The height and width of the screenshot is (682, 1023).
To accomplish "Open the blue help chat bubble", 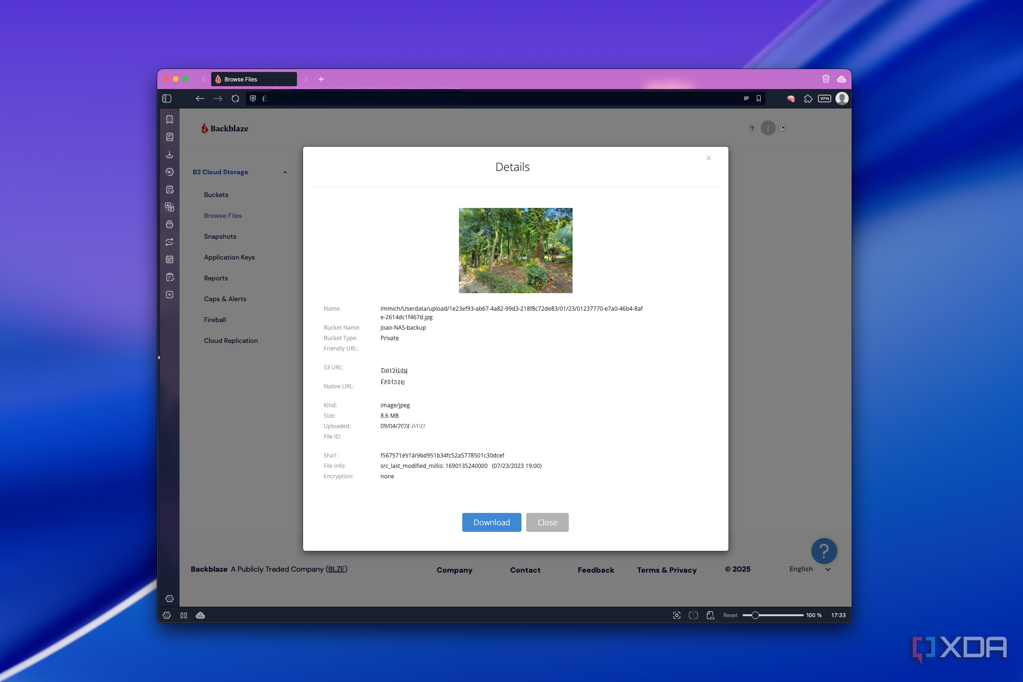I will (x=824, y=551).
